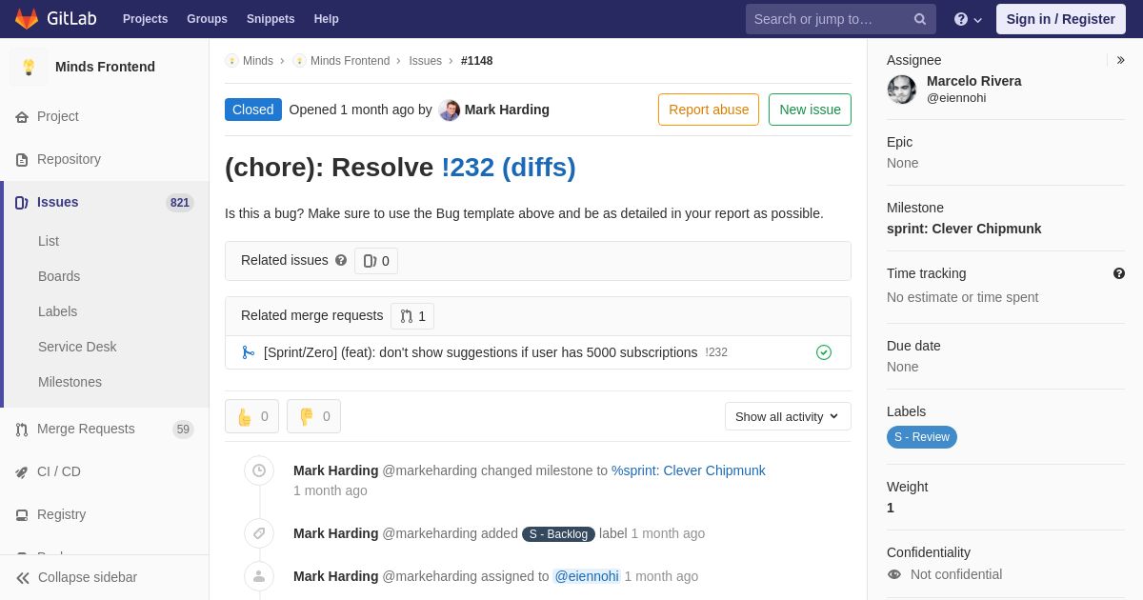Click the Collapse sidebar double-chevron icon
The image size is (1143, 600).
23,578
